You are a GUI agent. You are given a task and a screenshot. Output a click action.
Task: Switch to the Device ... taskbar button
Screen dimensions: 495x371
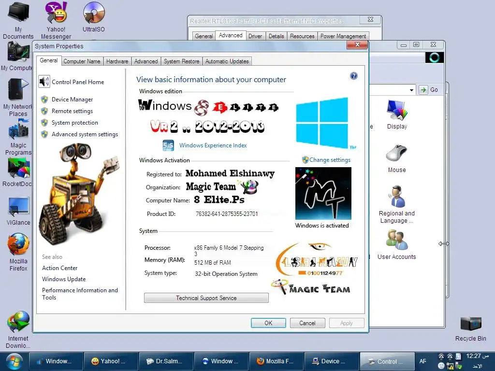point(331,361)
